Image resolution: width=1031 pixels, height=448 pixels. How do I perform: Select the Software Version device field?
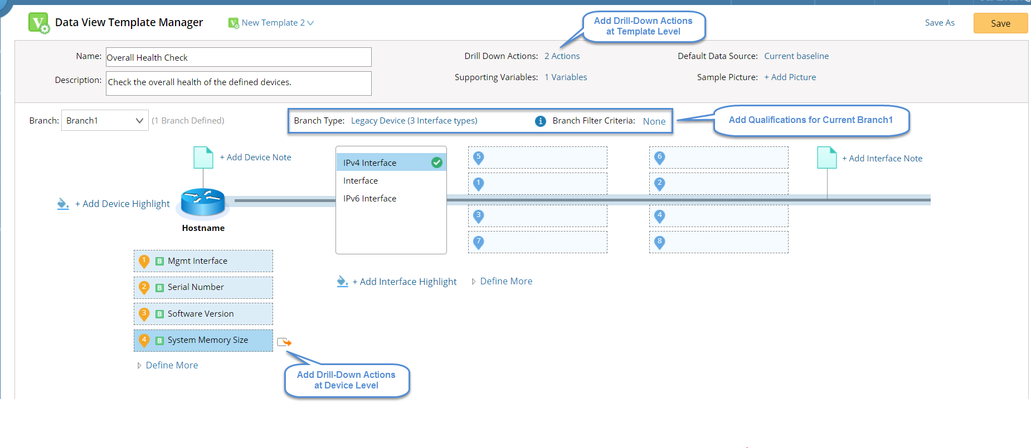(x=203, y=314)
